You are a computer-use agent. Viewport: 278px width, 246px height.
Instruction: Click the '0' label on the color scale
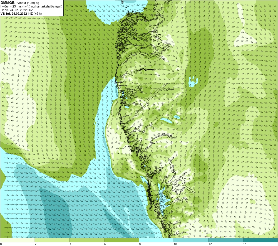1,244
